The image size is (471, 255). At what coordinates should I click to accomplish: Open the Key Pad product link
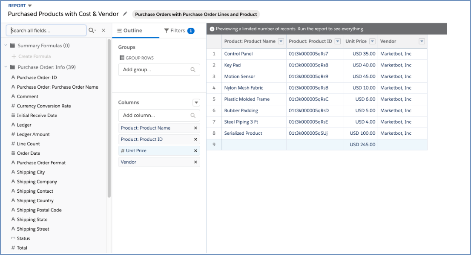coord(232,65)
